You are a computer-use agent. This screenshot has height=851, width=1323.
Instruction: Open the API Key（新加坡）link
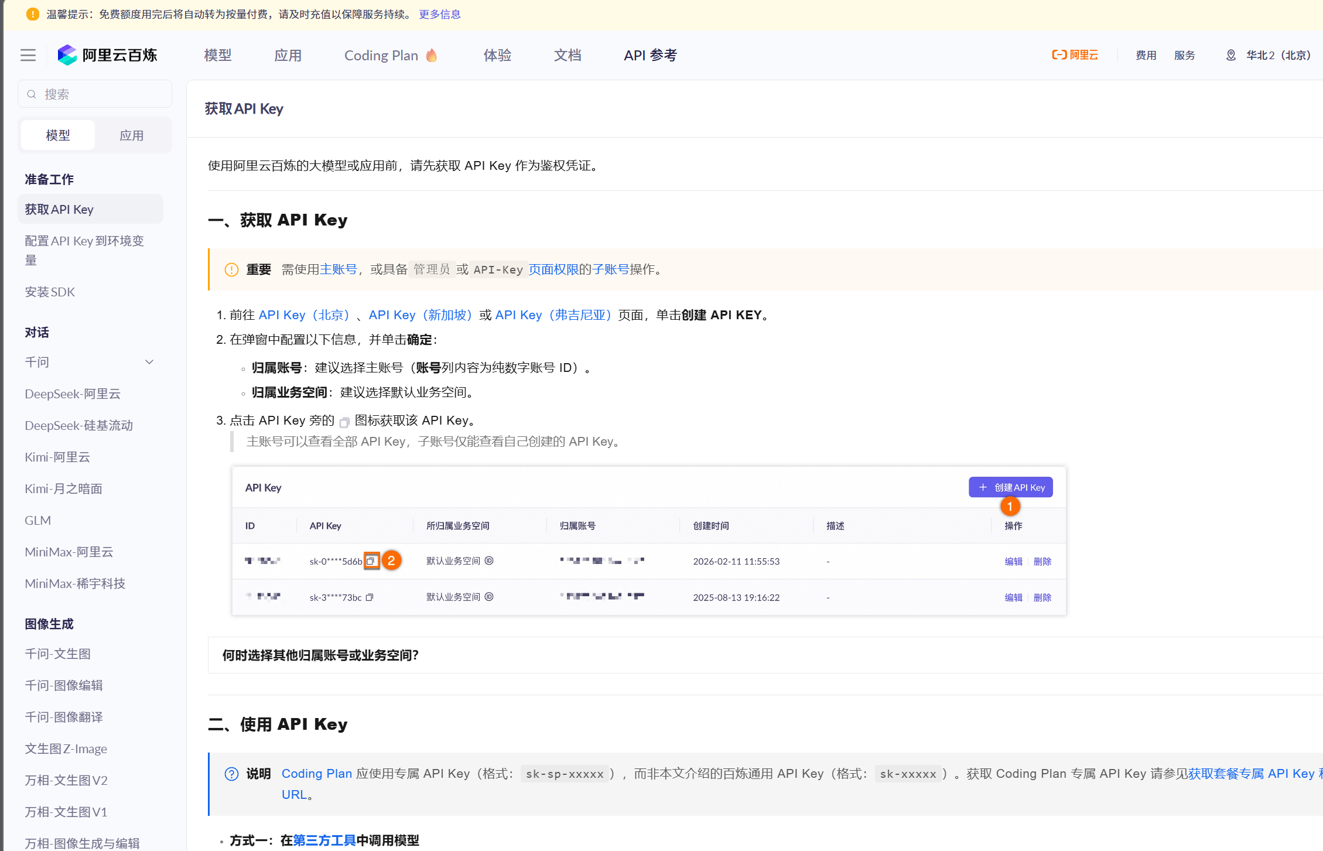[421, 315]
